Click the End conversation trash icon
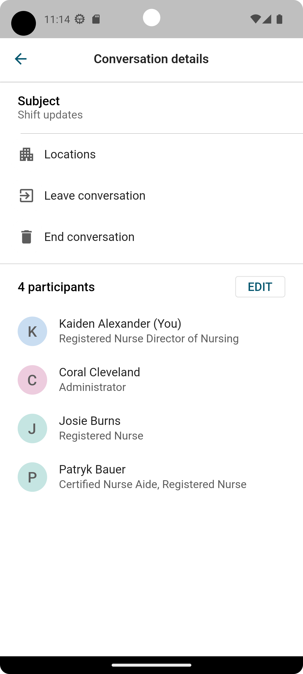Image resolution: width=303 pixels, height=674 pixels. (x=26, y=237)
